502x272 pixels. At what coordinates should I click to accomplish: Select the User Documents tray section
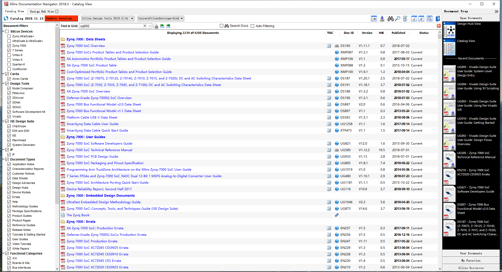tap(471, 253)
